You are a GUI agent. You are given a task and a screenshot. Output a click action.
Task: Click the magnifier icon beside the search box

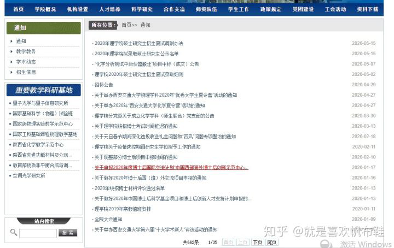14,232
